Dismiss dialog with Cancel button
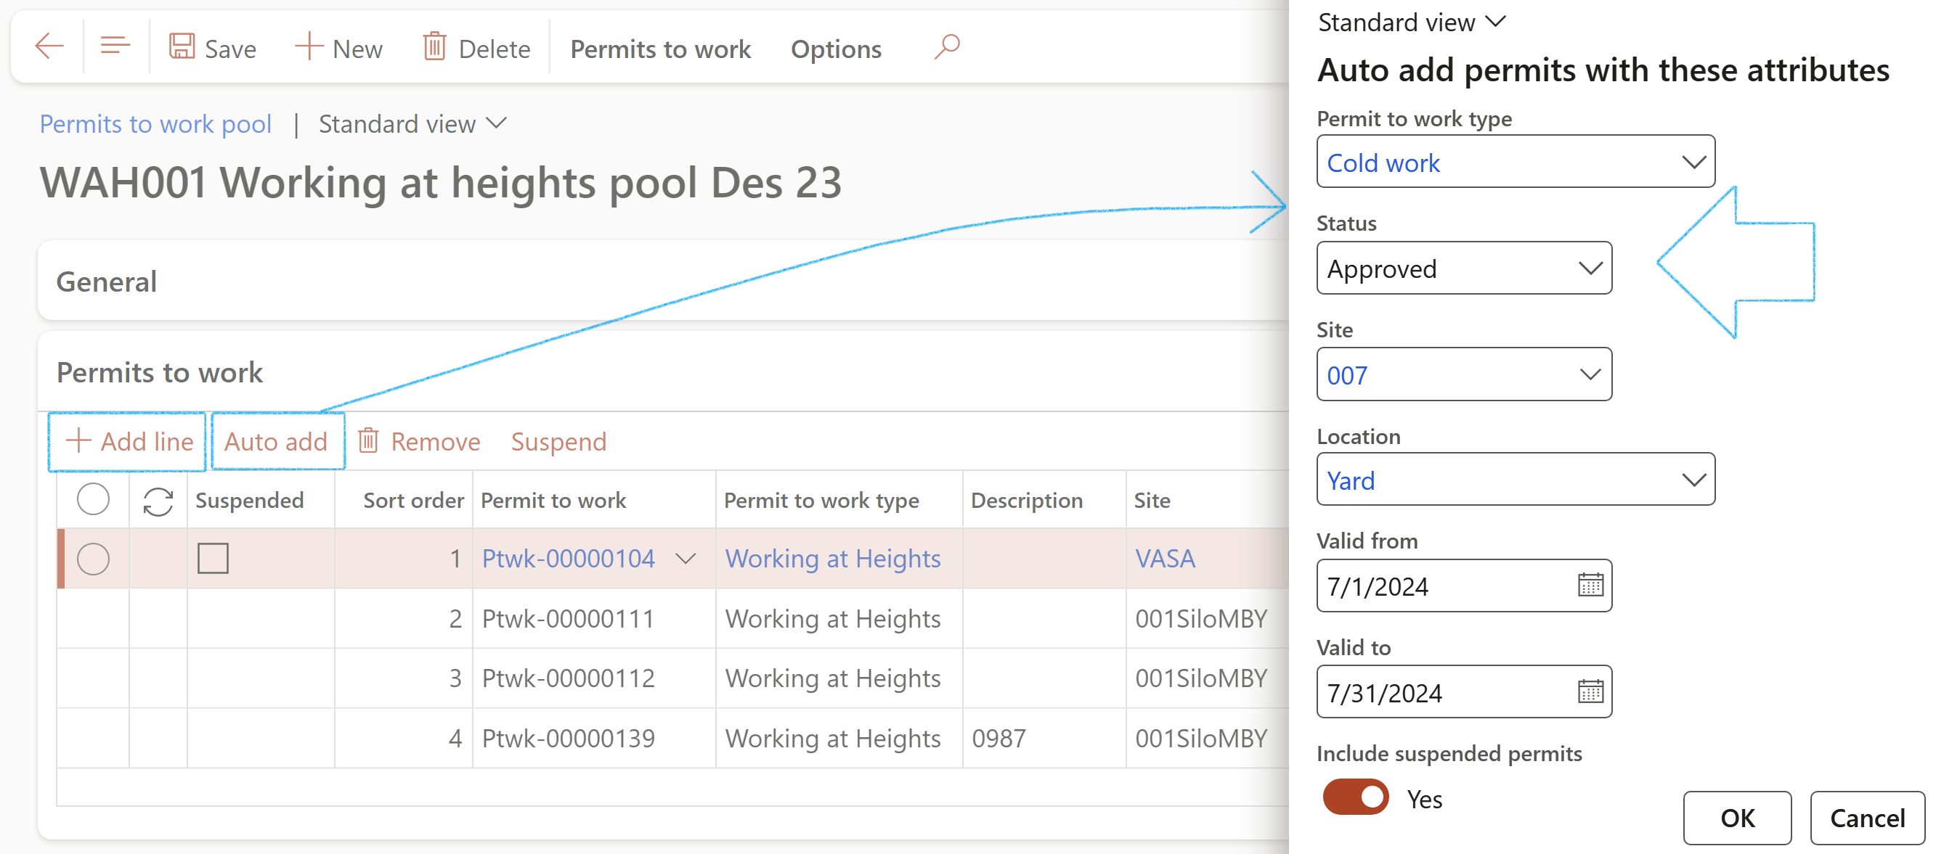The height and width of the screenshot is (854, 1936). [1867, 817]
